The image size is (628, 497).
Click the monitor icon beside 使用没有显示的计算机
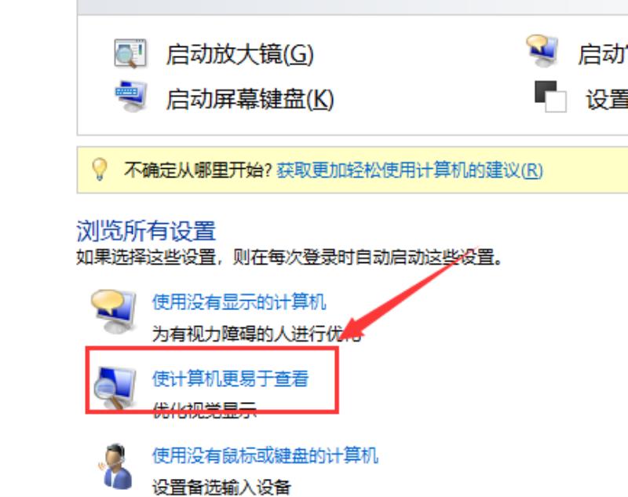click(x=113, y=312)
